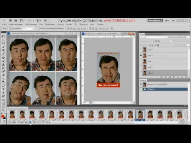Select the Spot Healing Brush tool
Viewport: 191px width, 143px height.
[x=4, y=58]
